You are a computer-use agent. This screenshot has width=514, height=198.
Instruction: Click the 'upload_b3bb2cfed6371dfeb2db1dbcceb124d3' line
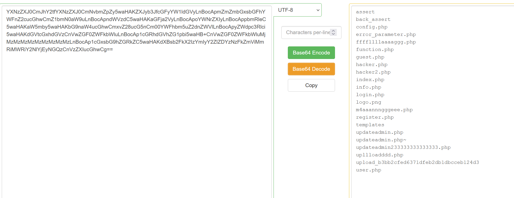tap(417, 162)
